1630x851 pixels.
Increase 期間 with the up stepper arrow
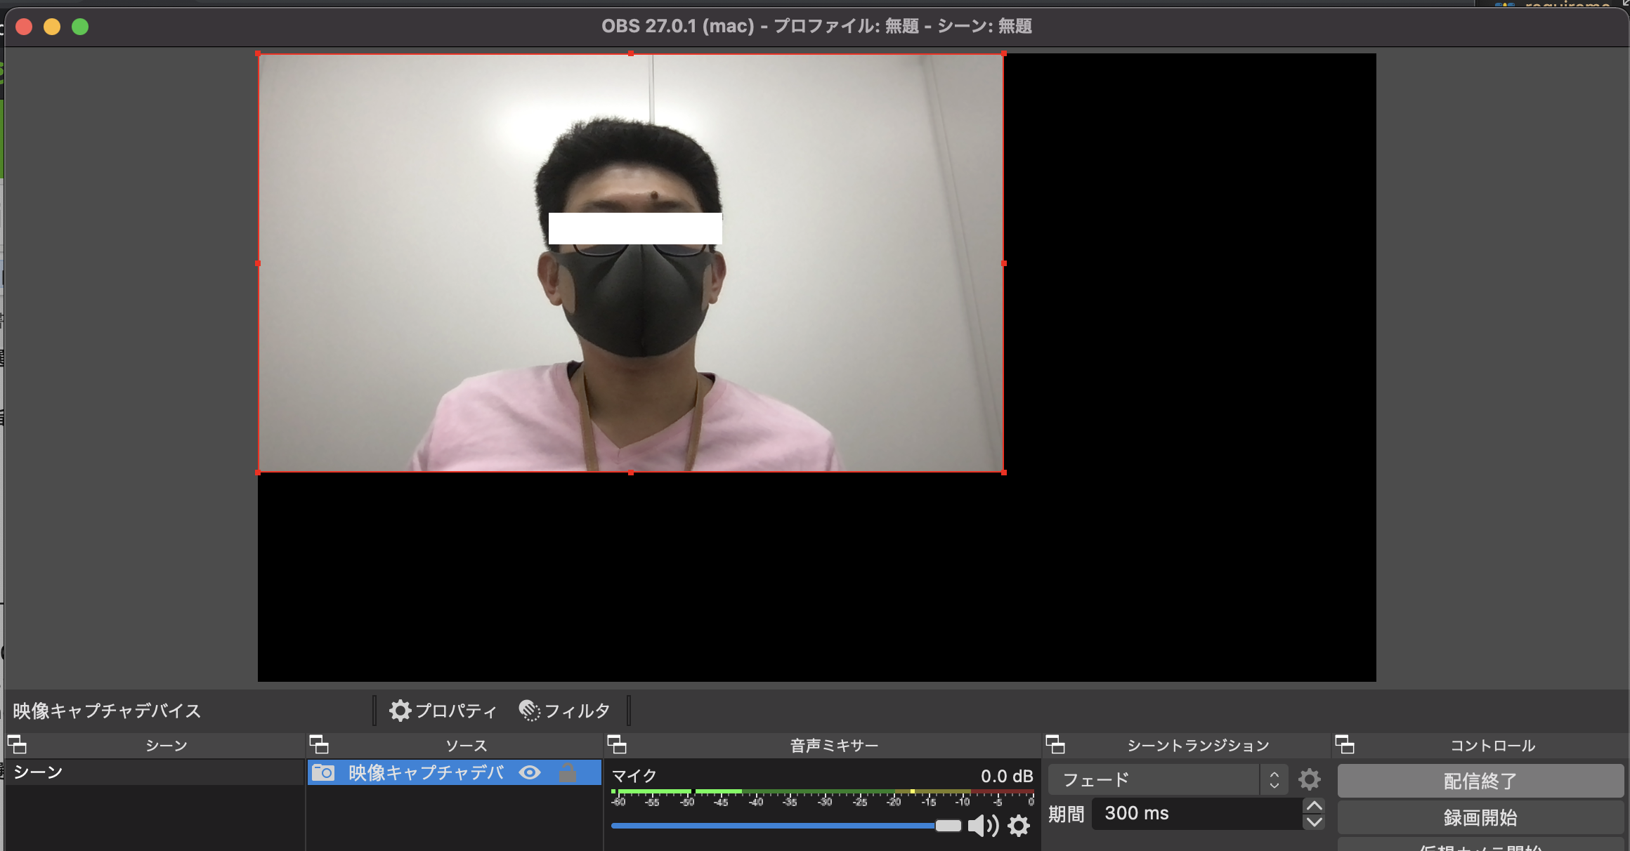click(1313, 806)
